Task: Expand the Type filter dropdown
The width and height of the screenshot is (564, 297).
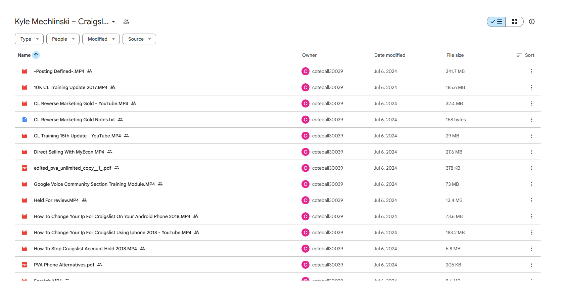Action: tap(29, 39)
